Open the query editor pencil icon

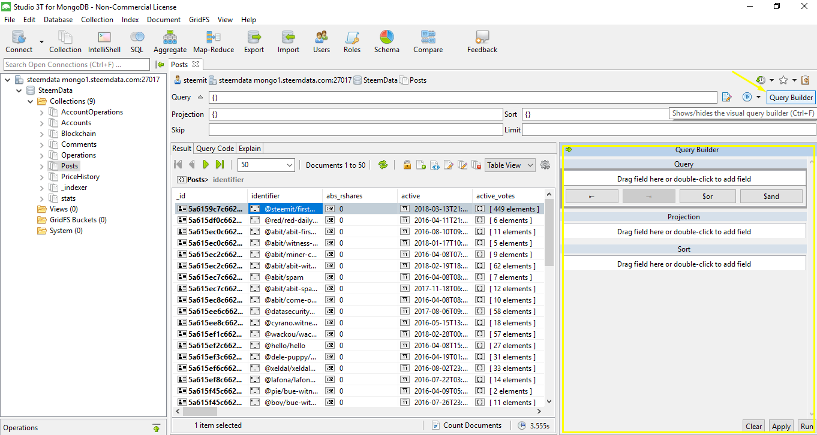727,97
